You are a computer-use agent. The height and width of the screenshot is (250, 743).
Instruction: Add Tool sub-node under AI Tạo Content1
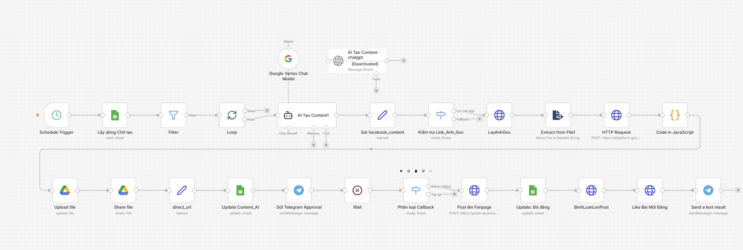(x=326, y=145)
